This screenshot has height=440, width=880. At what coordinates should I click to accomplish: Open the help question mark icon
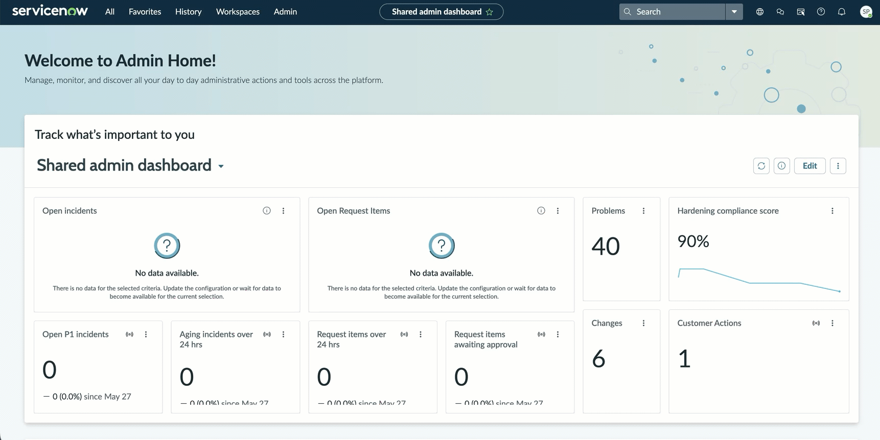[821, 12]
